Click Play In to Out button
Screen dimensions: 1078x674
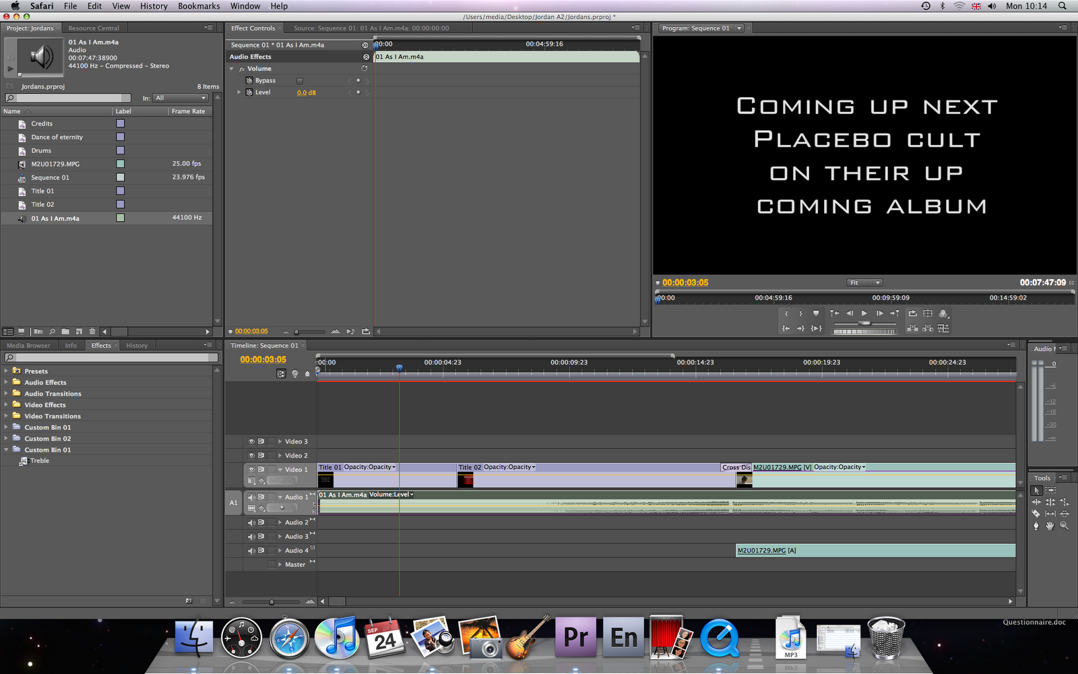coord(817,328)
